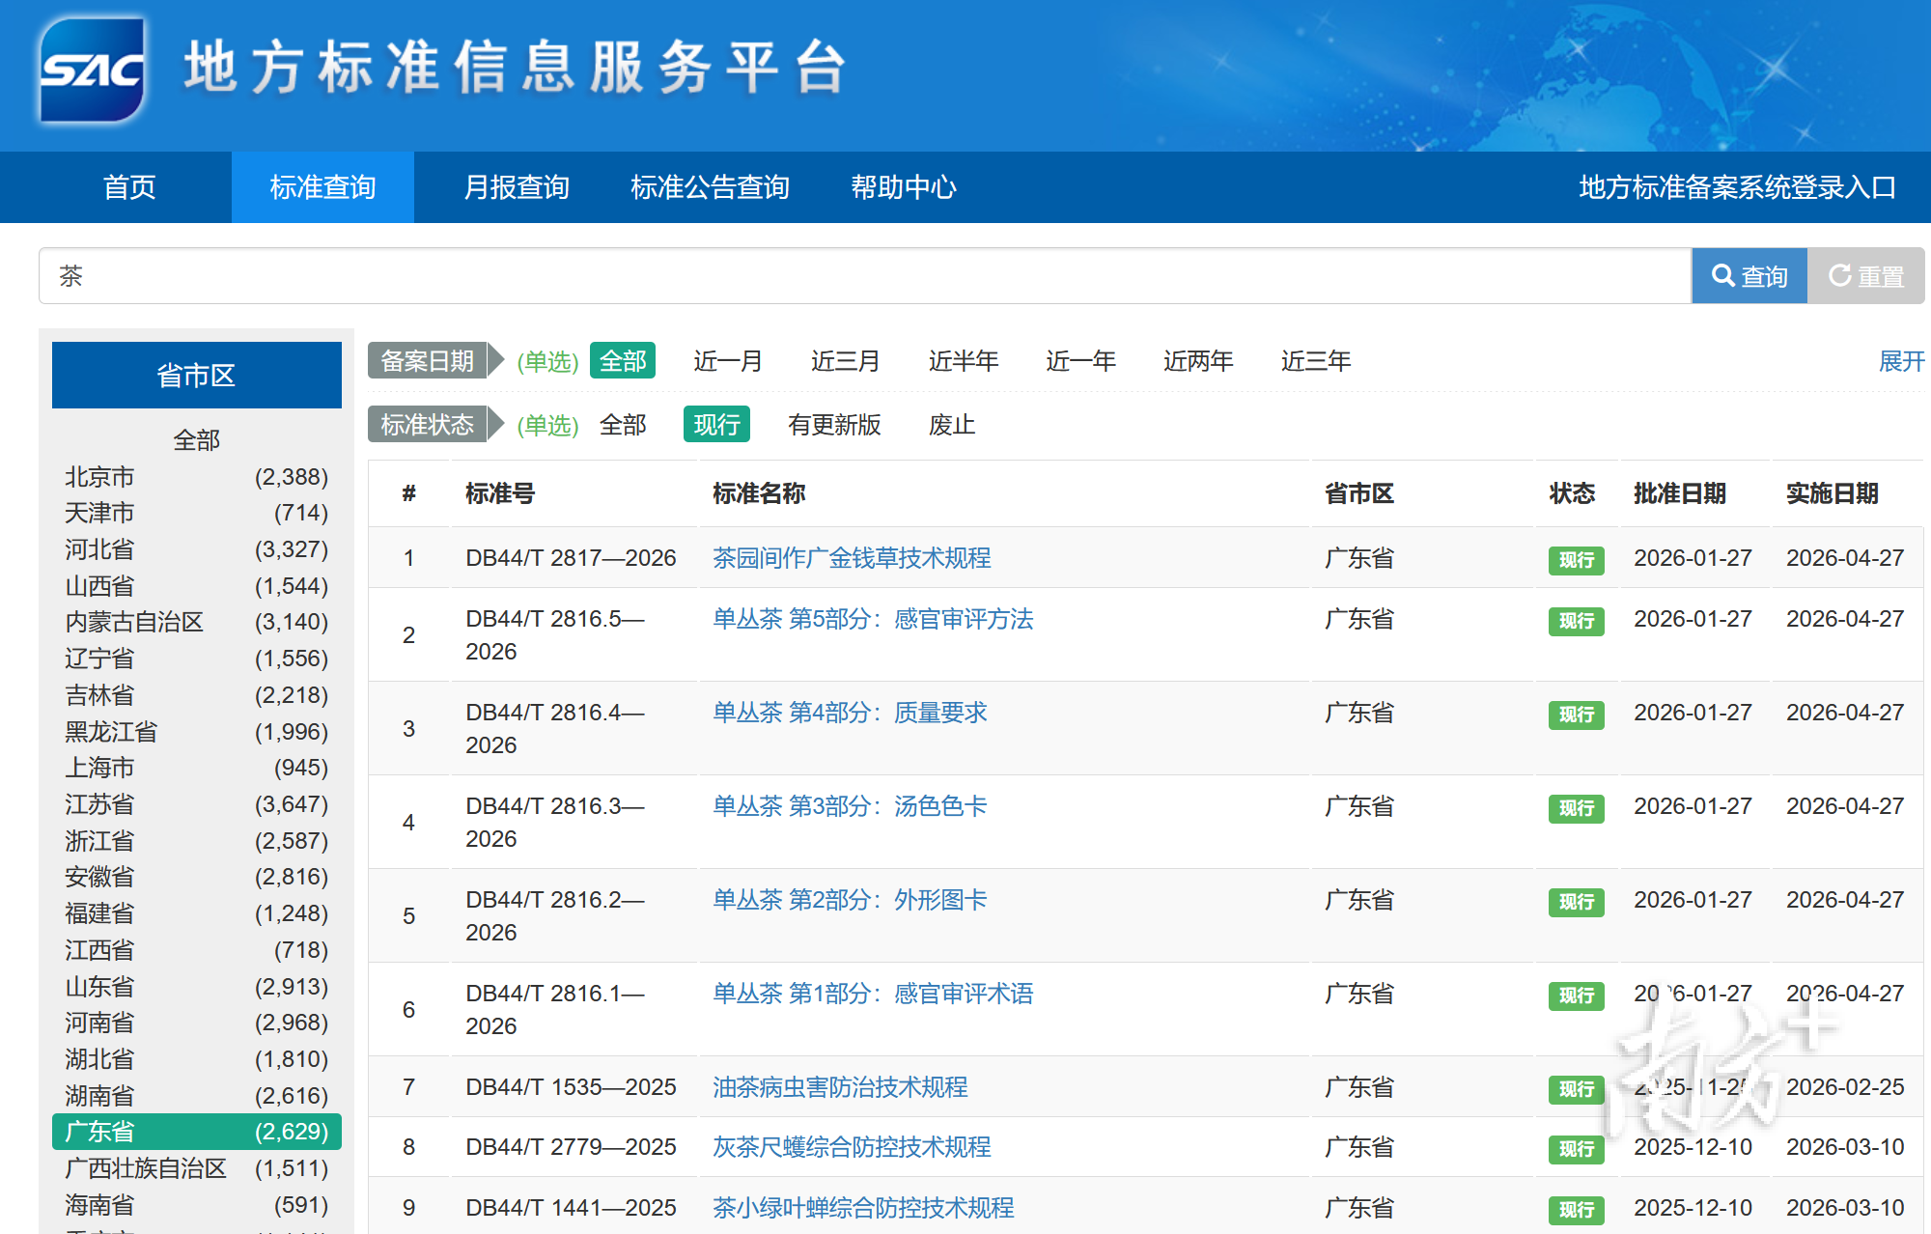Select 近三年 filing date filter
This screenshot has height=1234, width=1931.
(x=1315, y=361)
